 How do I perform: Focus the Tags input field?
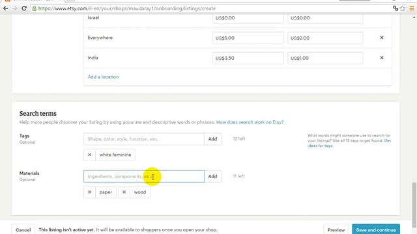pyautogui.click(x=144, y=139)
